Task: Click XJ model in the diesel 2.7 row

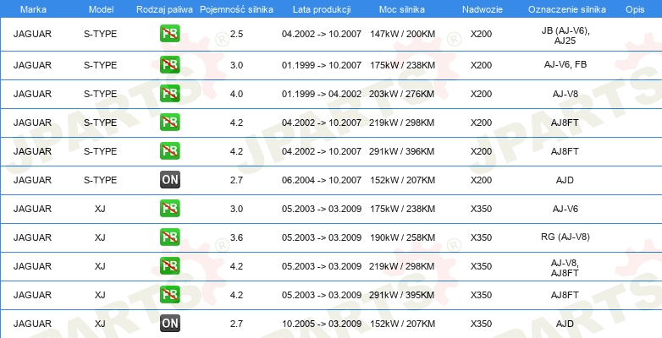Action: pos(100,324)
